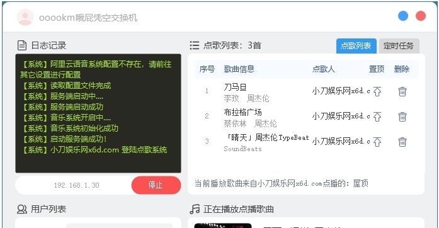Click the 置顶 column header
Viewport: 439px width, 228px height.
377,69
